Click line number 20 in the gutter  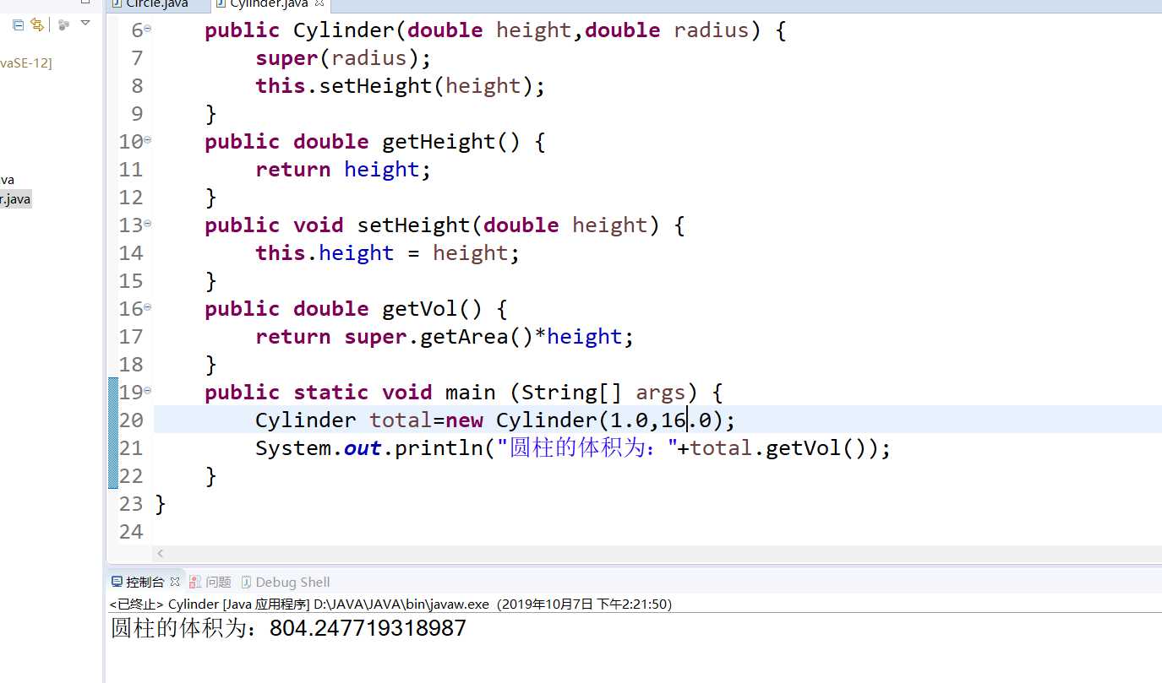point(131,420)
